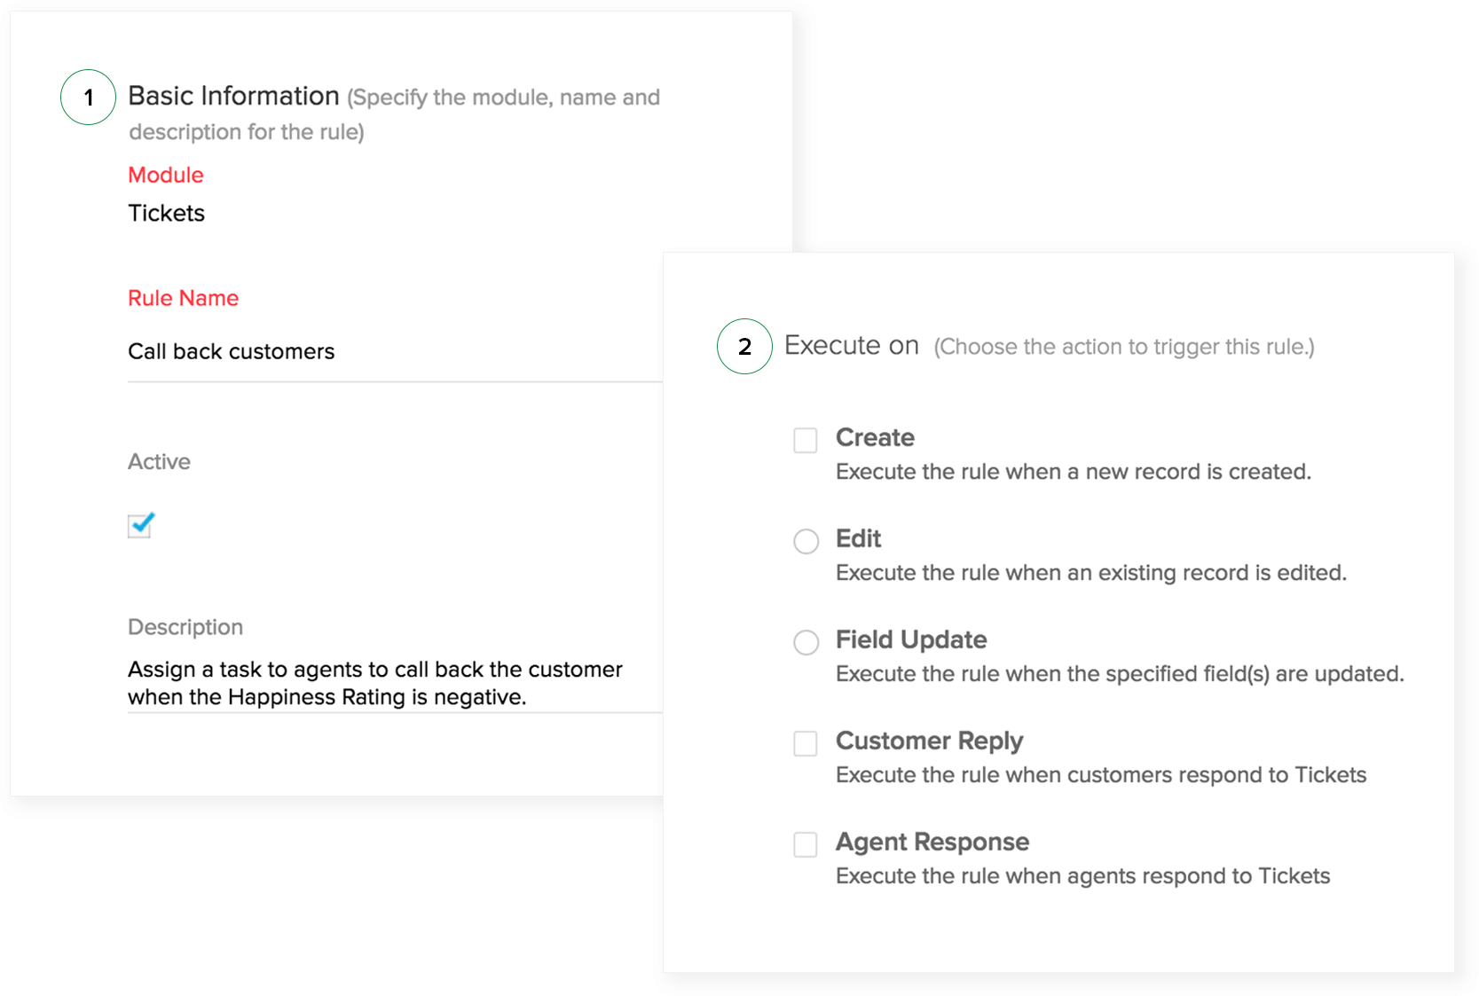1479x996 pixels.
Task: Select the Field Update radio button
Action: click(806, 642)
